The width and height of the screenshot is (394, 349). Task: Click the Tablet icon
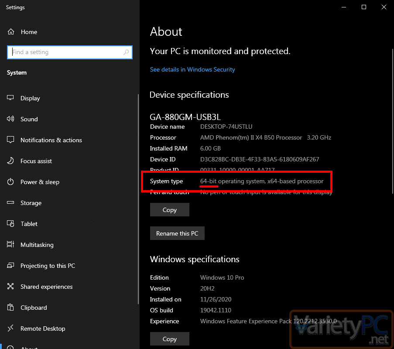click(x=10, y=223)
